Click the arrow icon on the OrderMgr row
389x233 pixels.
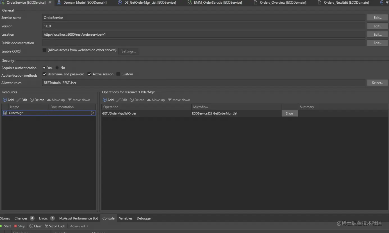coord(92,113)
